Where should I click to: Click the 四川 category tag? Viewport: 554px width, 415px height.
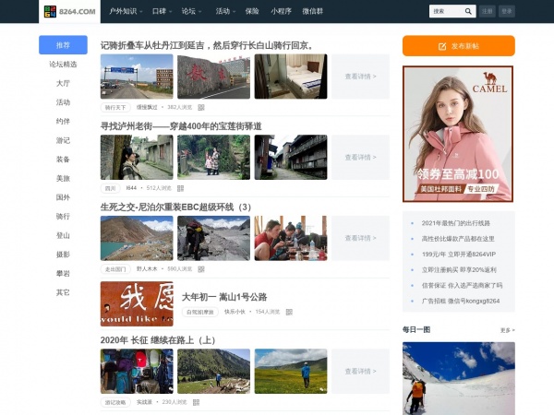pyautogui.click(x=110, y=188)
